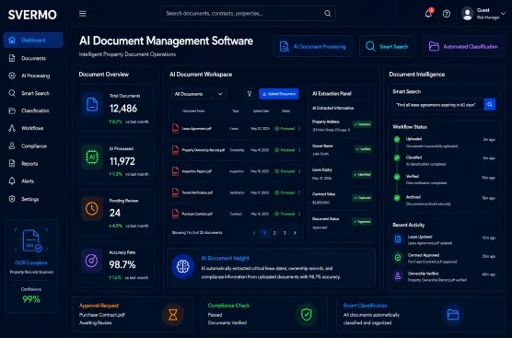Screen dimensions: 512x338
Task: Open the Ownership Verified activity entry
Action: point(444,276)
